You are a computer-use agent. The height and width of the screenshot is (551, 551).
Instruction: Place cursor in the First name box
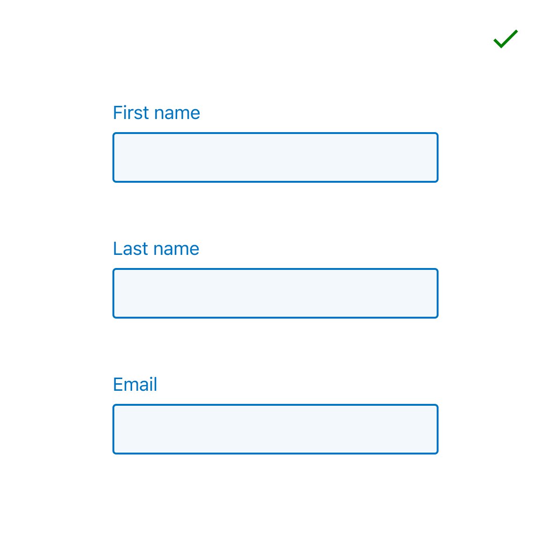click(275, 157)
